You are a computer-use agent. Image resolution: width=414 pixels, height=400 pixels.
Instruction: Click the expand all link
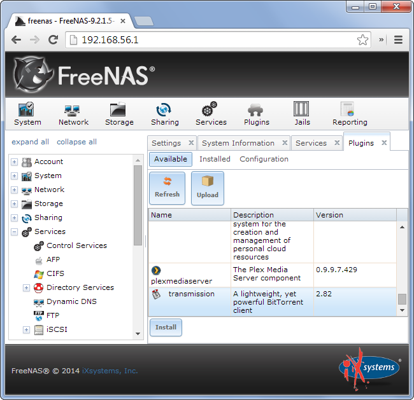[x=30, y=142]
